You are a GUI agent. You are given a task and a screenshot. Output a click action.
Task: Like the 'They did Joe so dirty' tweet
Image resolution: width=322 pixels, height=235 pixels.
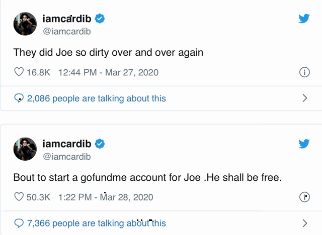click(19, 72)
